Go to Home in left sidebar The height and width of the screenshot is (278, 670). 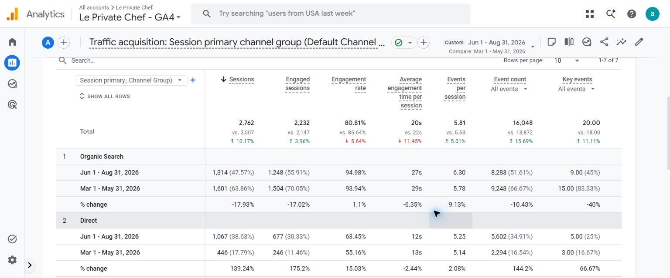tap(12, 42)
